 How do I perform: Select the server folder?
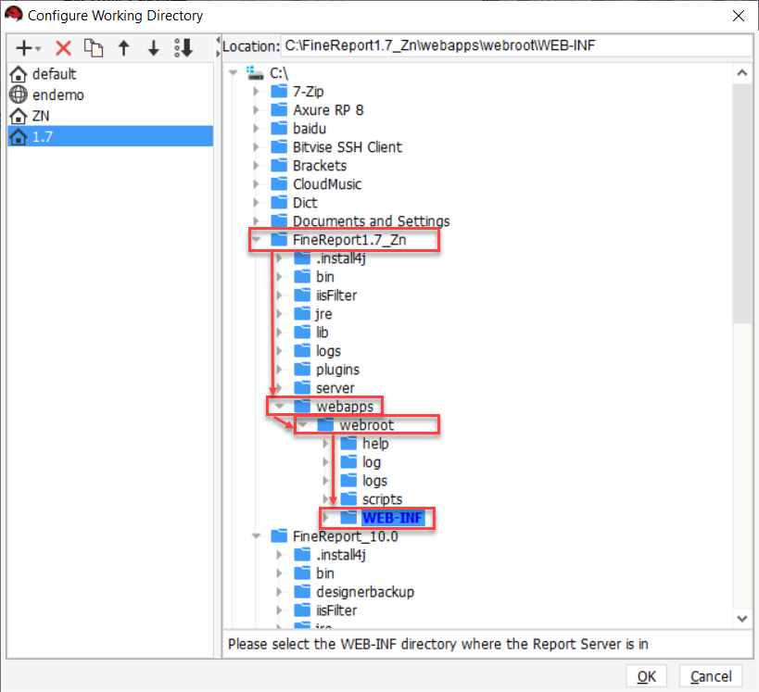pos(335,388)
